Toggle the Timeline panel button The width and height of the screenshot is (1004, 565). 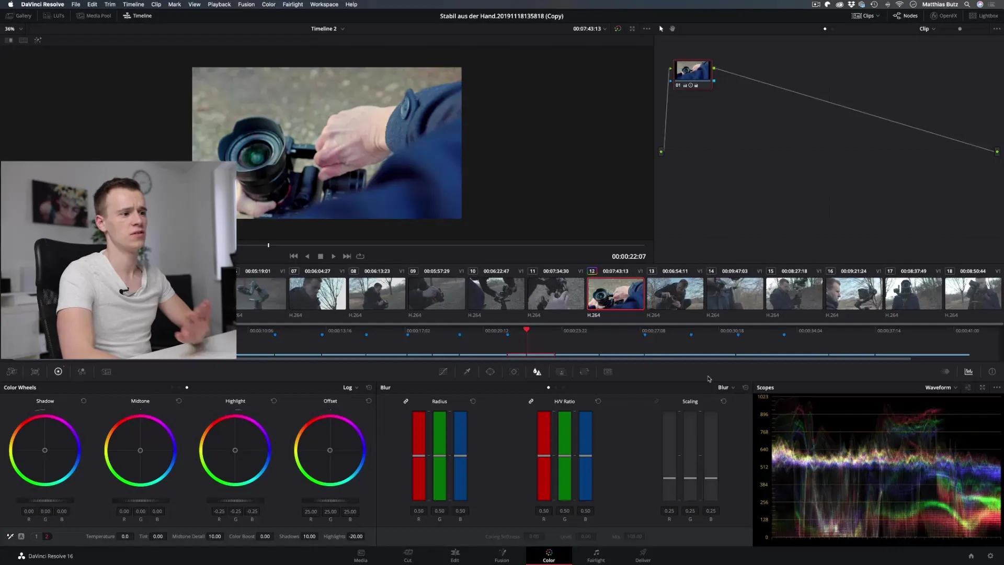[x=138, y=16]
